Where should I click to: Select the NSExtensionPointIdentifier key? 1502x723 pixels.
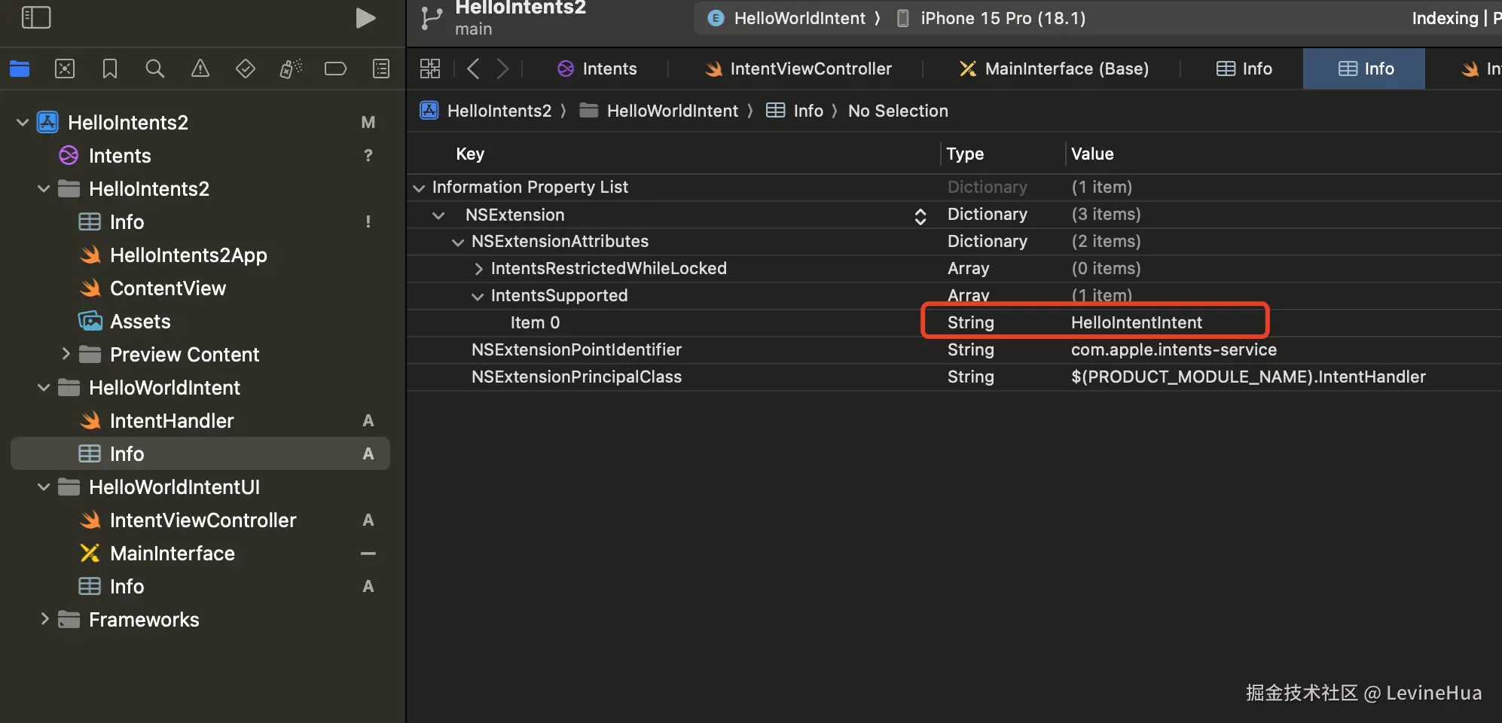(x=576, y=349)
